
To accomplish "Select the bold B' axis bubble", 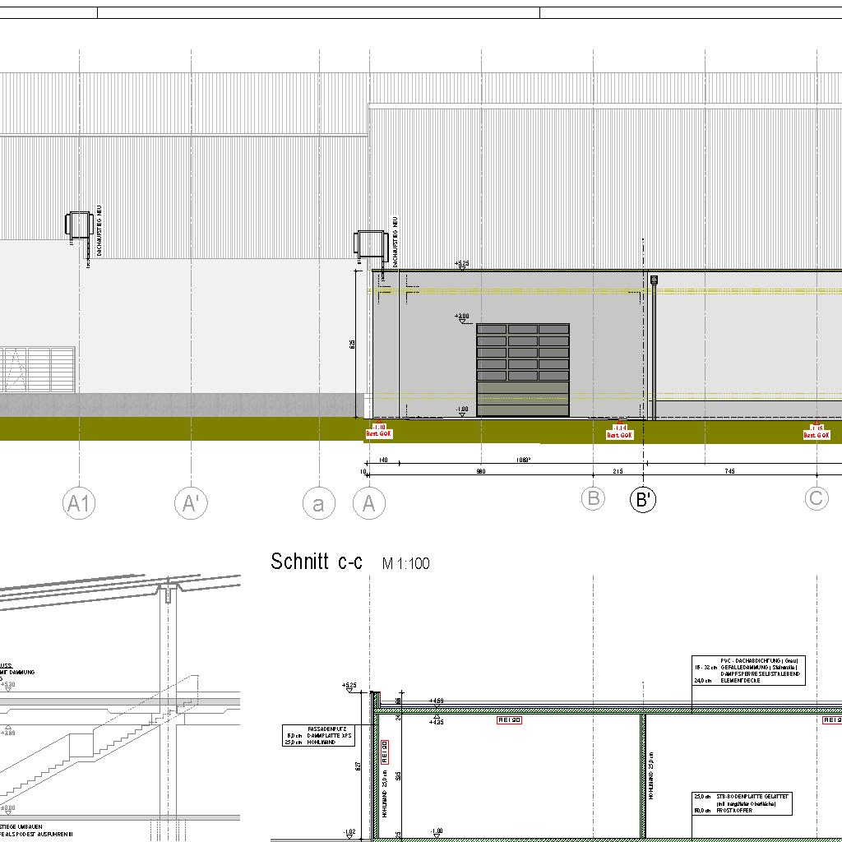I will click(643, 499).
